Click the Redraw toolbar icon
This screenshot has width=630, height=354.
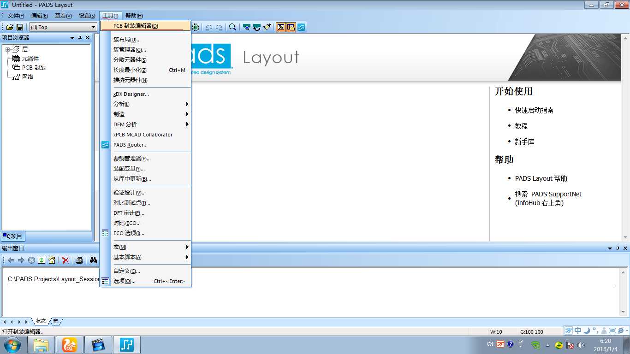(x=257, y=27)
